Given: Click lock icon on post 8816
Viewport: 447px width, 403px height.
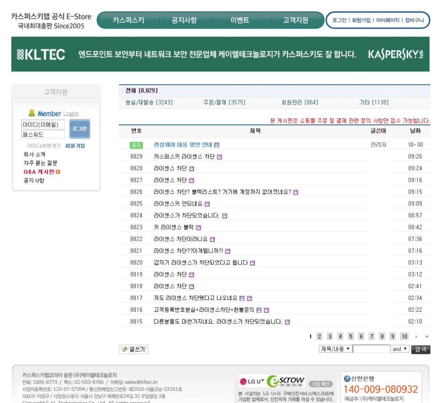Looking at the screenshot, I should click(x=267, y=310).
